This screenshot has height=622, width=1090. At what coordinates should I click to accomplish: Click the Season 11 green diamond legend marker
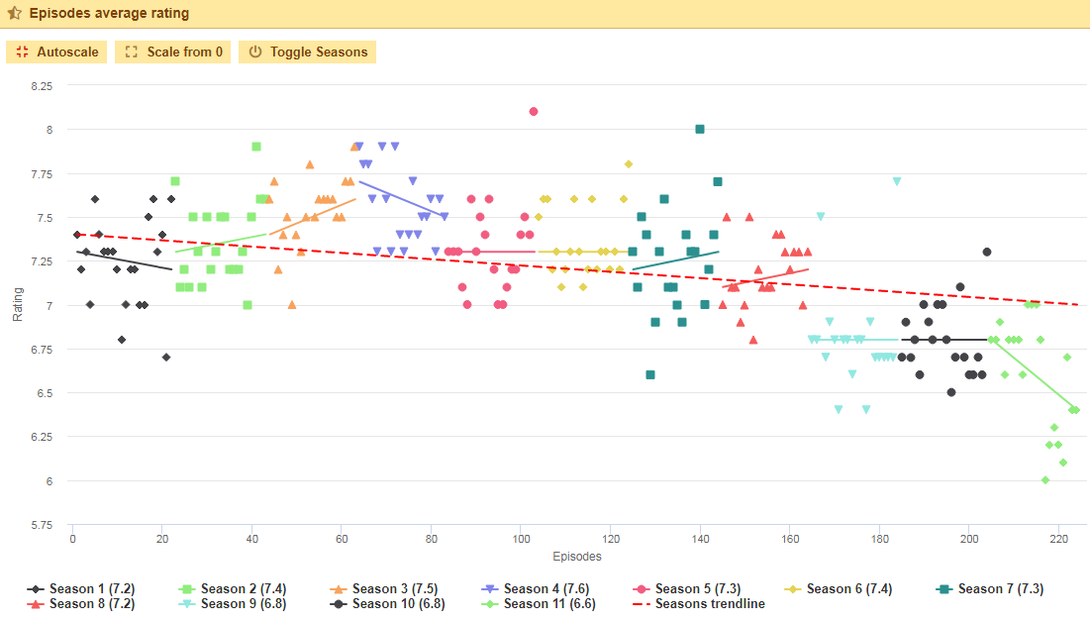tap(490, 604)
